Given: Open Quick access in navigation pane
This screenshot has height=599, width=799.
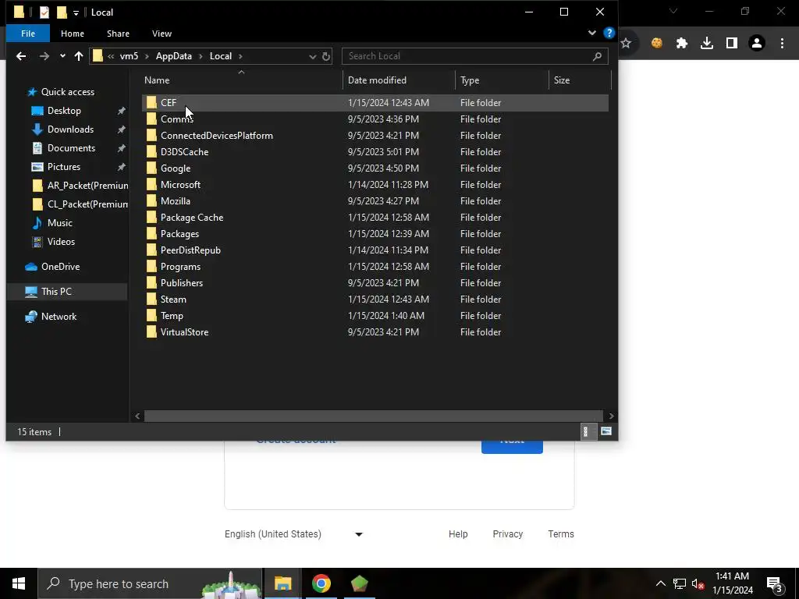Looking at the screenshot, I should (67, 92).
